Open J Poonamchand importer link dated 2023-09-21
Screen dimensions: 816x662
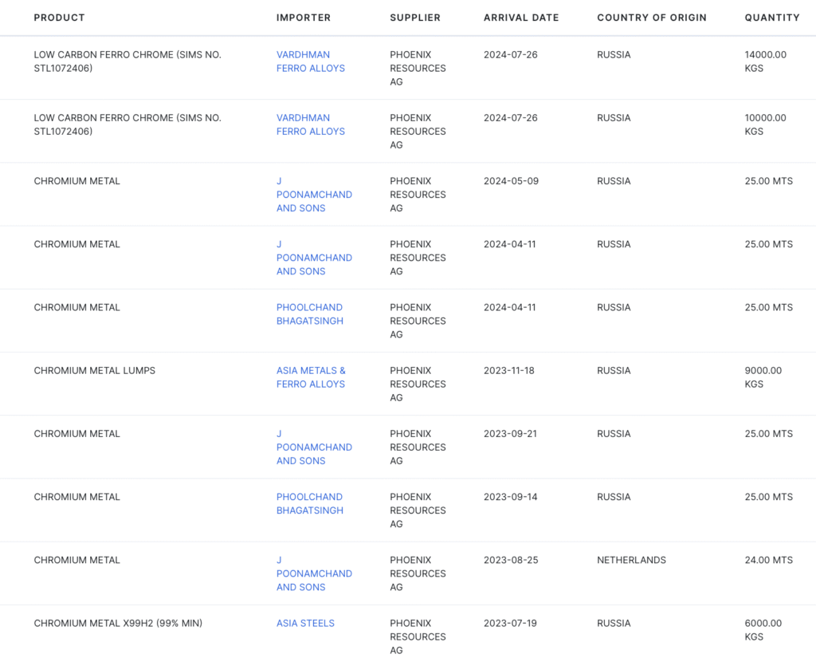[x=313, y=447]
